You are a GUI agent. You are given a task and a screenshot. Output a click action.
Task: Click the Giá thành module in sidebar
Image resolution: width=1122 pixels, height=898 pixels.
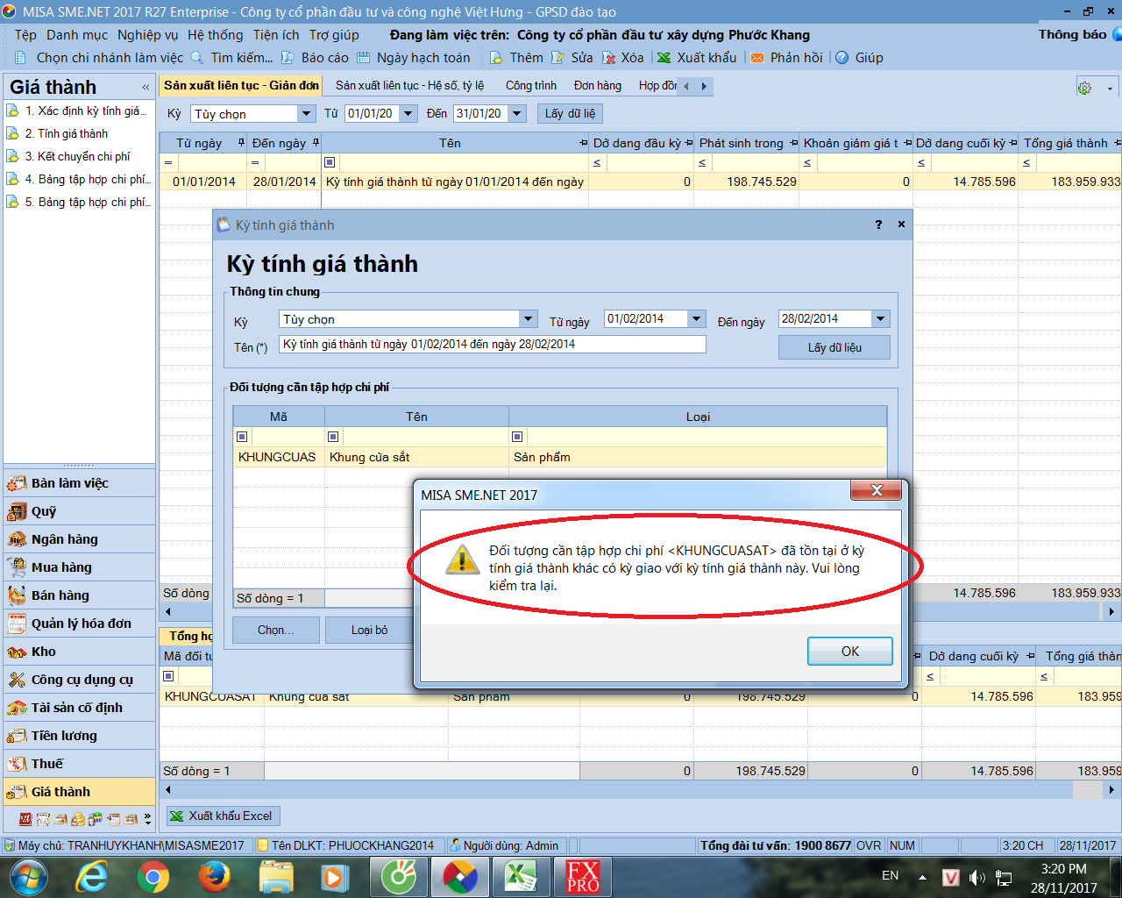click(x=79, y=792)
